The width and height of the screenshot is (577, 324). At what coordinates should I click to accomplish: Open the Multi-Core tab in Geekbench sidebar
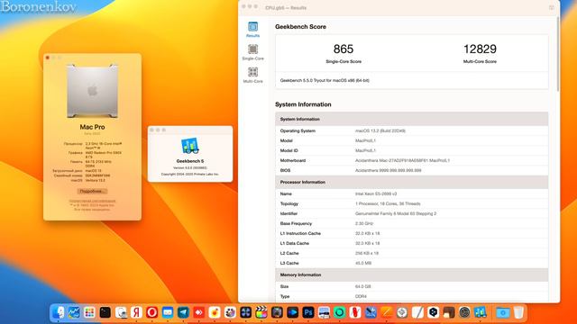coord(252,76)
